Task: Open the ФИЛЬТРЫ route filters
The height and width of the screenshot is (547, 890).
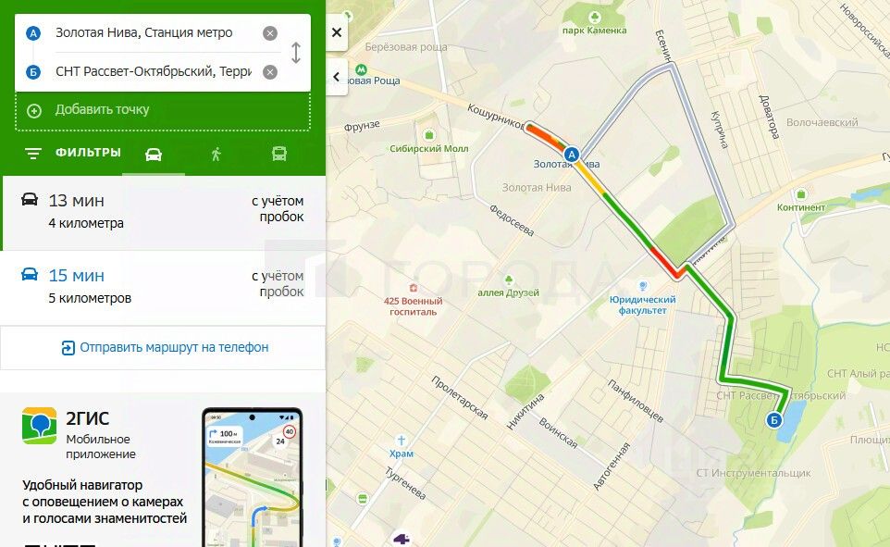Action: pyautogui.click(x=73, y=153)
